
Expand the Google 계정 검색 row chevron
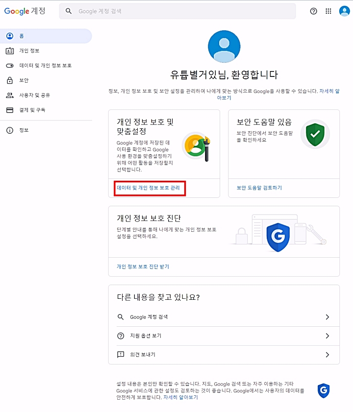(328, 317)
